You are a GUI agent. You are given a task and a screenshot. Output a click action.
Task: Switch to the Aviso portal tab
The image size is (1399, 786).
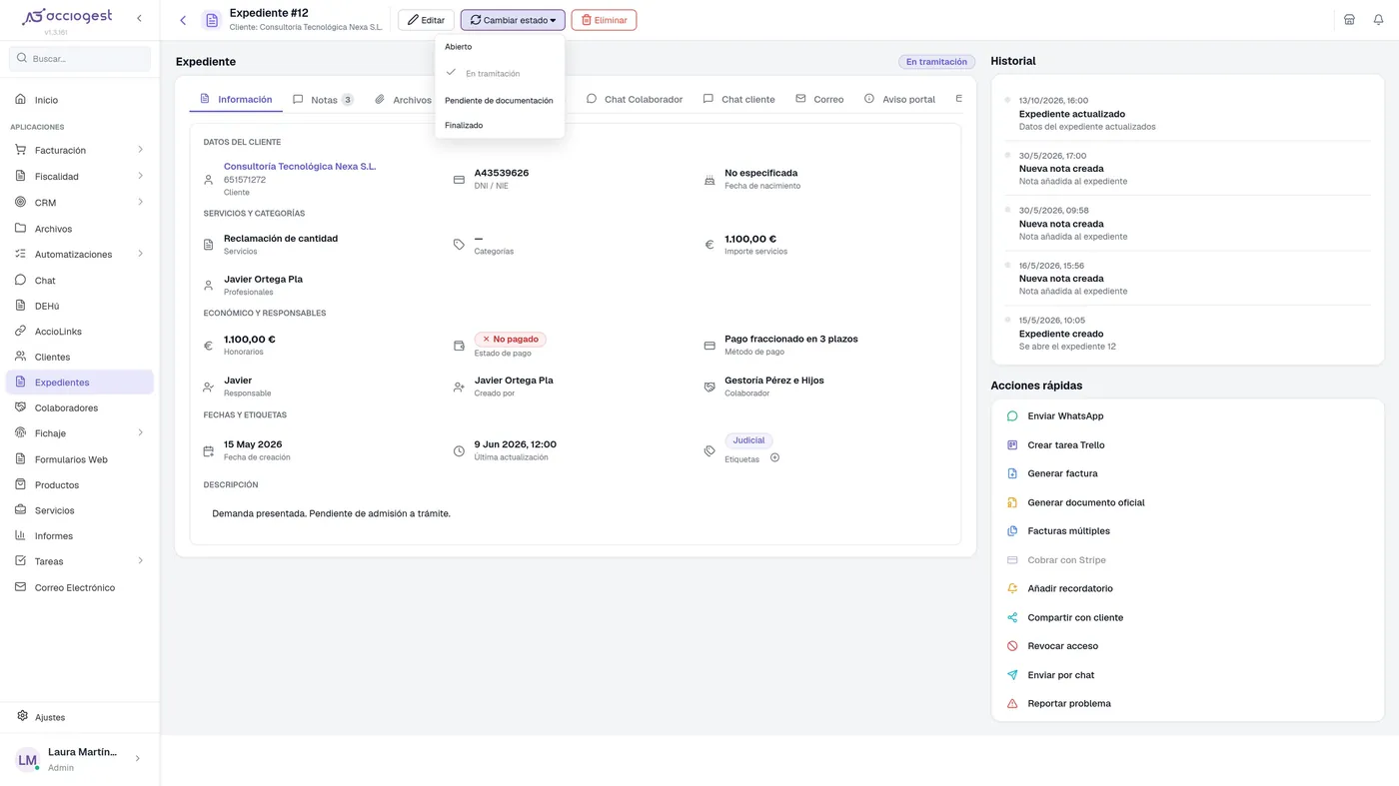pos(899,100)
